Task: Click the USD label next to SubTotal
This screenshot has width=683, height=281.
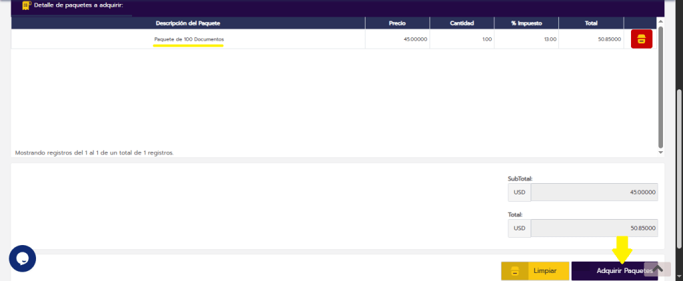Action: point(520,192)
